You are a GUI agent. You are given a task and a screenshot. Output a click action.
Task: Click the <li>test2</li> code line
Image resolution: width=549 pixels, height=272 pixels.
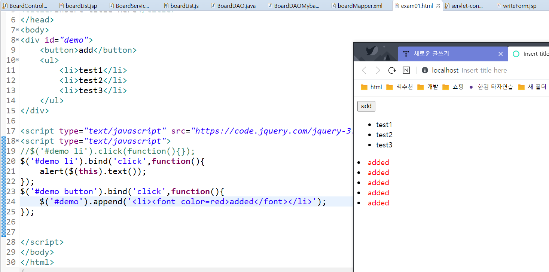[93, 80]
